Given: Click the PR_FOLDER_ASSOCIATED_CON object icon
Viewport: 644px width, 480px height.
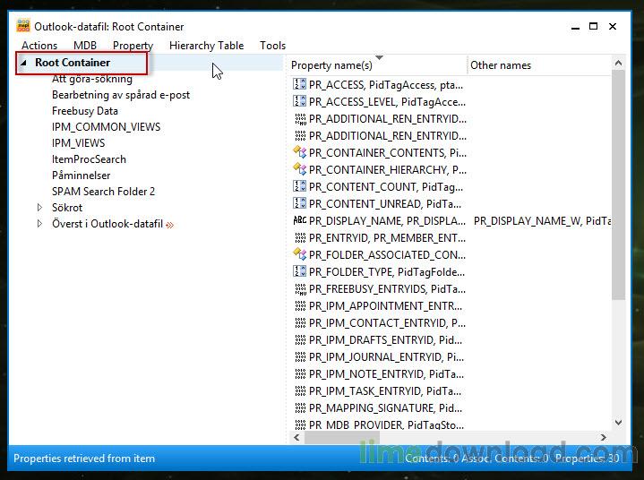Looking at the screenshot, I should (x=300, y=254).
